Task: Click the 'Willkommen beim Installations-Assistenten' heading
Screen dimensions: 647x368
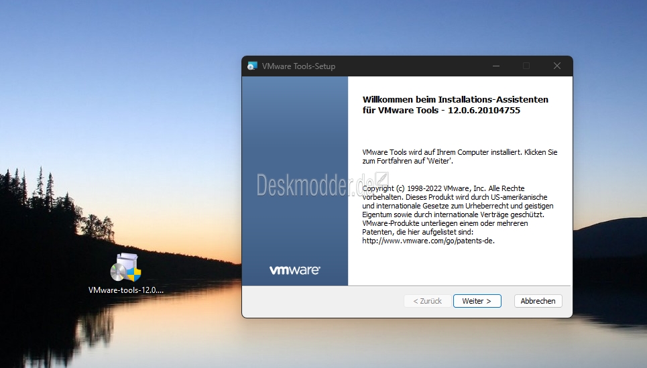Action: tap(455, 99)
